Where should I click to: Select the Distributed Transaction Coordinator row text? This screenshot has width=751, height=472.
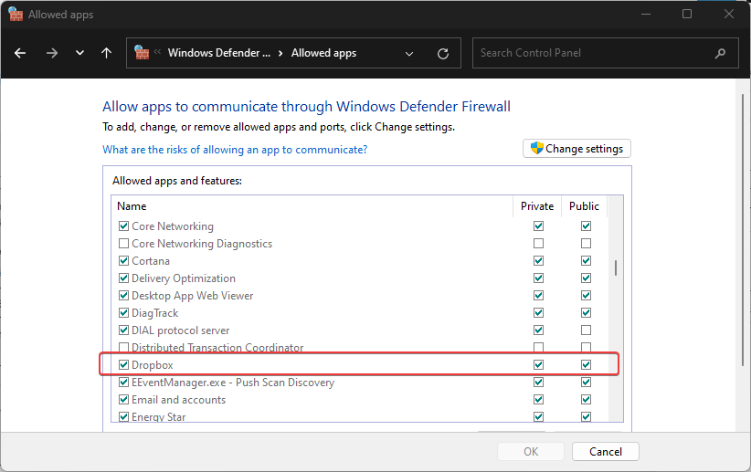tap(217, 347)
